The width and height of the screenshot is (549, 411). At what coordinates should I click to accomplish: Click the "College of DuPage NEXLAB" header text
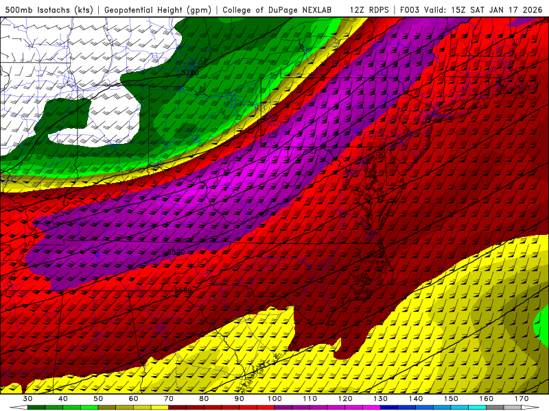277,10
